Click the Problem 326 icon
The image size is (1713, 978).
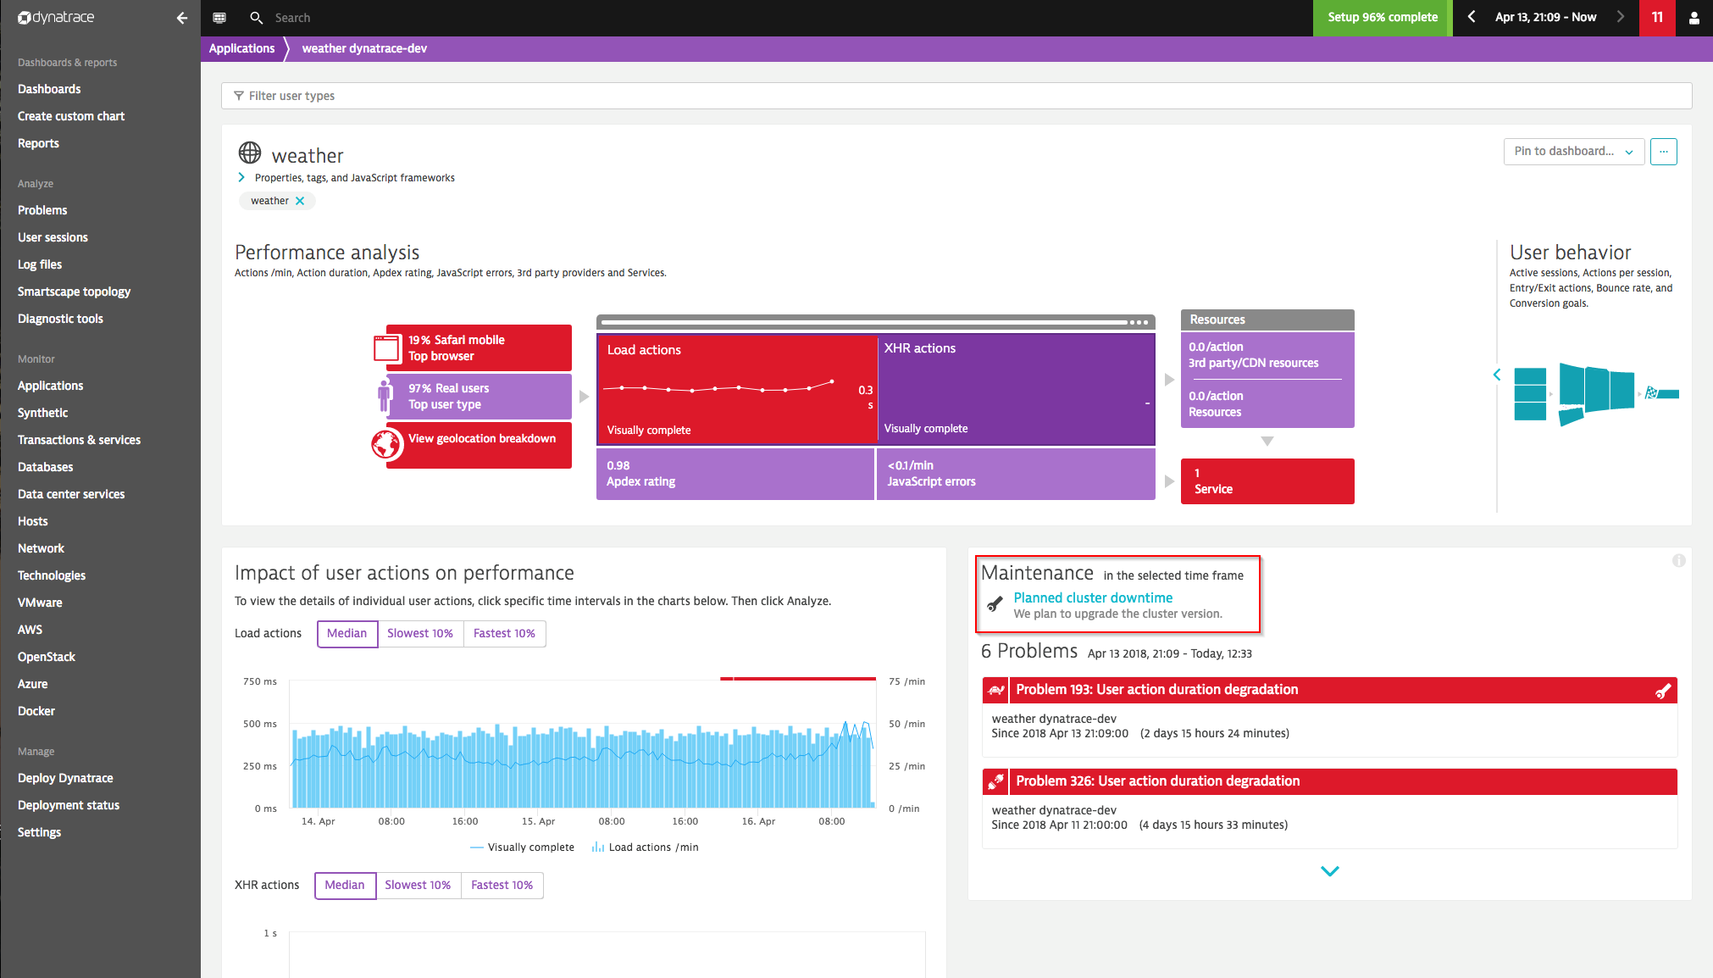[995, 781]
